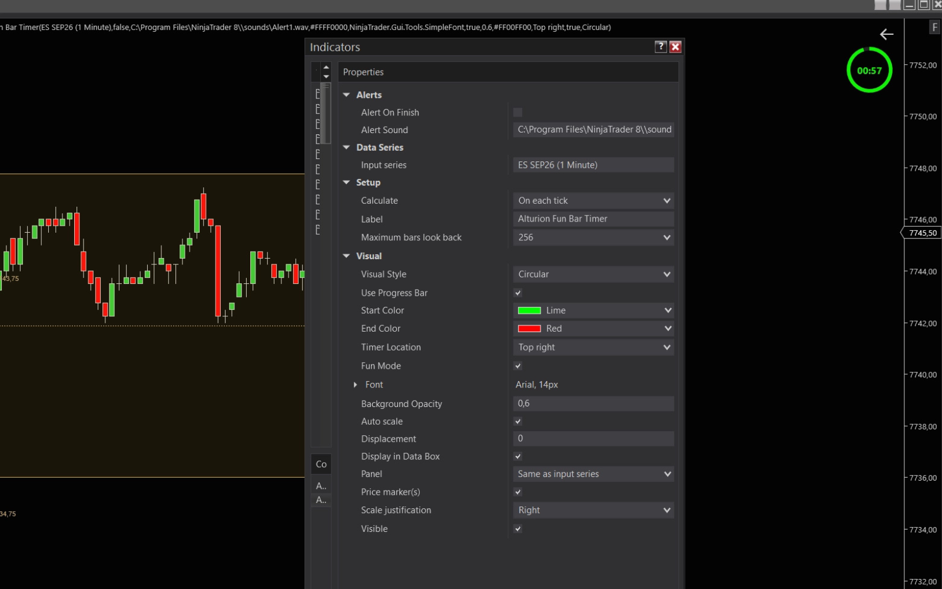Click the down arrow above indicator list
This screenshot has height=589, width=942.
click(x=326, y=77)
